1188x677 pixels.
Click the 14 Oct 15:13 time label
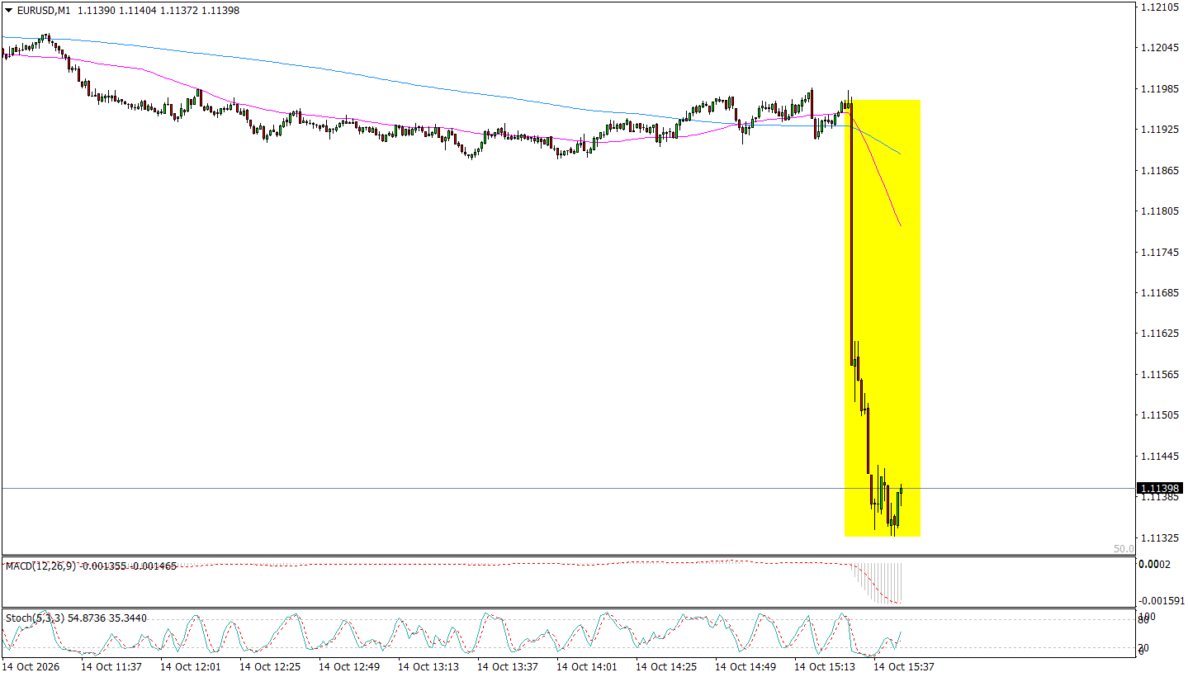826,666
